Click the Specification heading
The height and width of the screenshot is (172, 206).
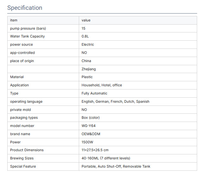tap(25, 8)
